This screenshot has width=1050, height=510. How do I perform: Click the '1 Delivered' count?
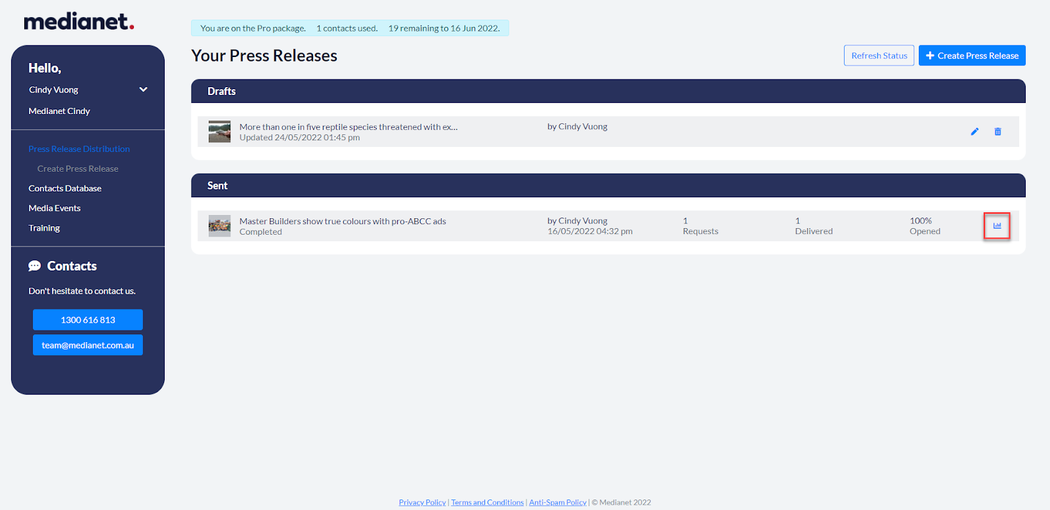(x=814, y=226)
